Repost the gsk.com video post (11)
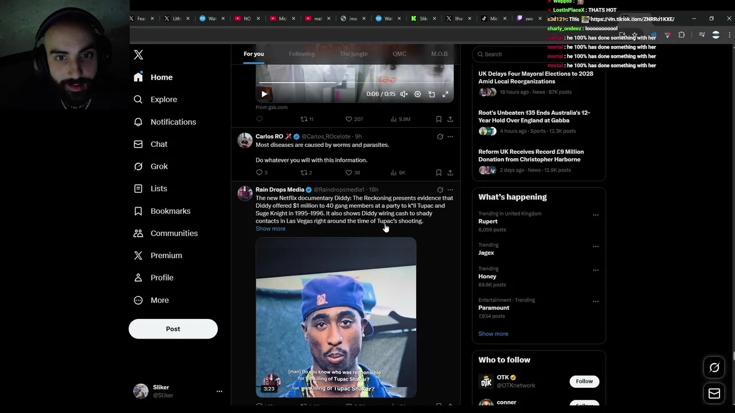Image resolution: width=735 pixels, height=413 pixels. point(307,119)
